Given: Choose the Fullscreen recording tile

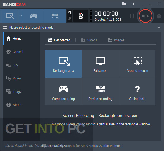Looking at the screenshot, I should pyautogui.click(x=101, y=64).
